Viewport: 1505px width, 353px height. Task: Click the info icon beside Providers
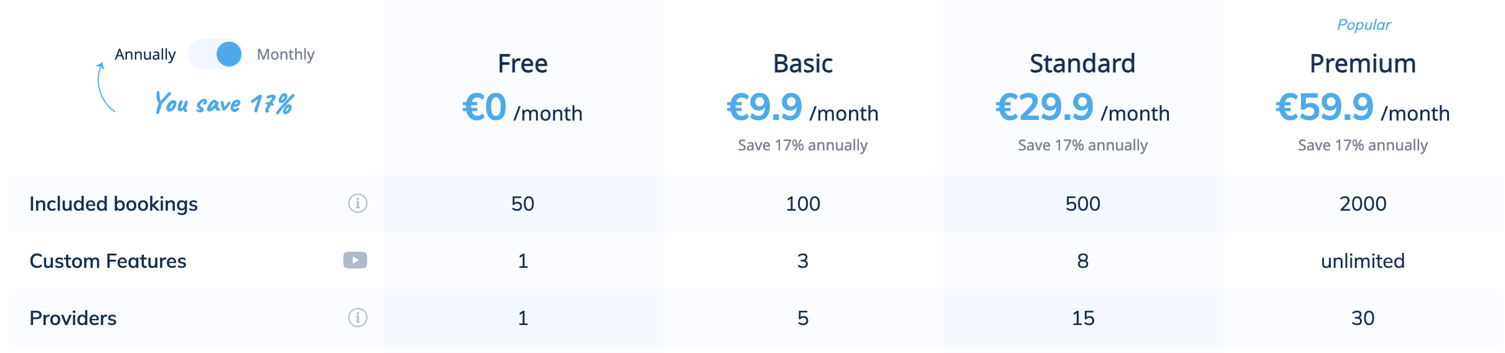[358, 318]
